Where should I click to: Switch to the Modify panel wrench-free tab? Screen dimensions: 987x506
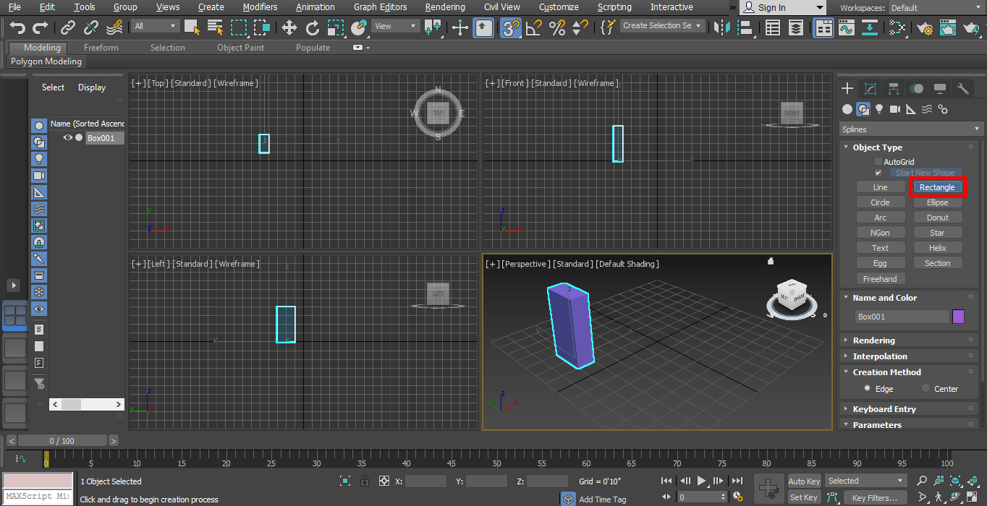870,88
